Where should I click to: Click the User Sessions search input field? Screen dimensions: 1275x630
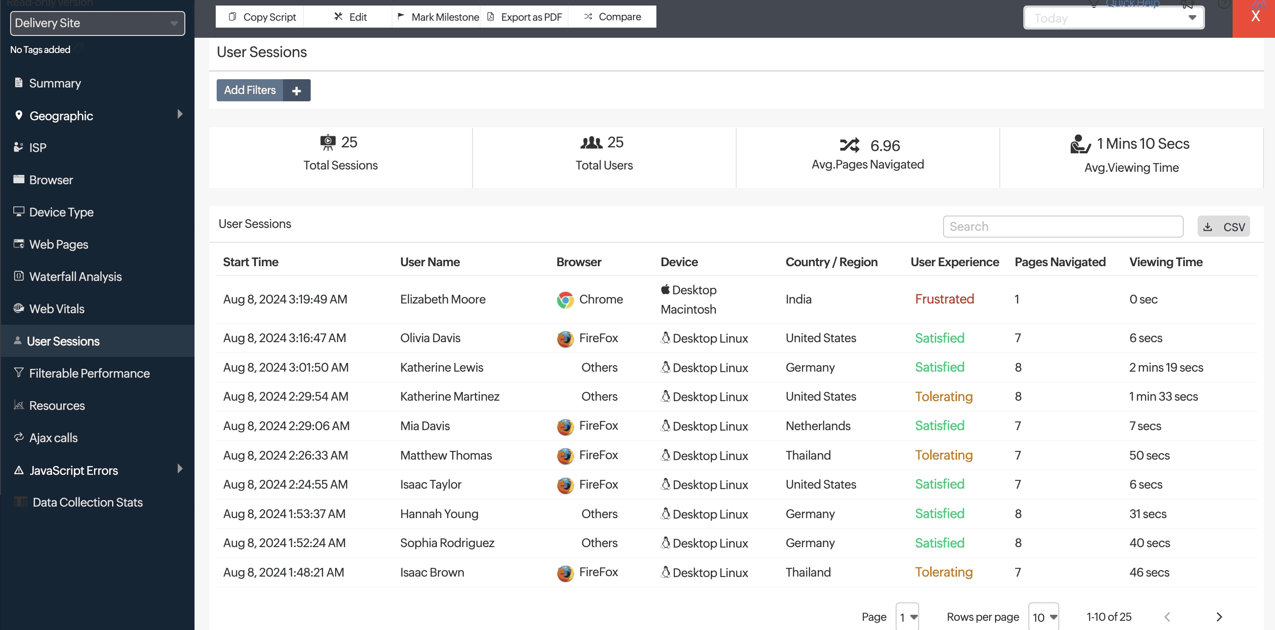click(1063, 226)
